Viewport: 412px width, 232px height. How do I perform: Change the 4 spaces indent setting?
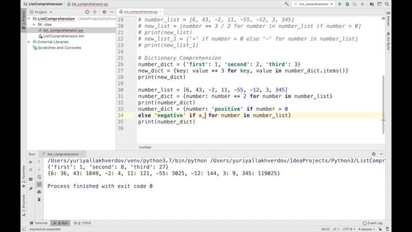[366, 229]
